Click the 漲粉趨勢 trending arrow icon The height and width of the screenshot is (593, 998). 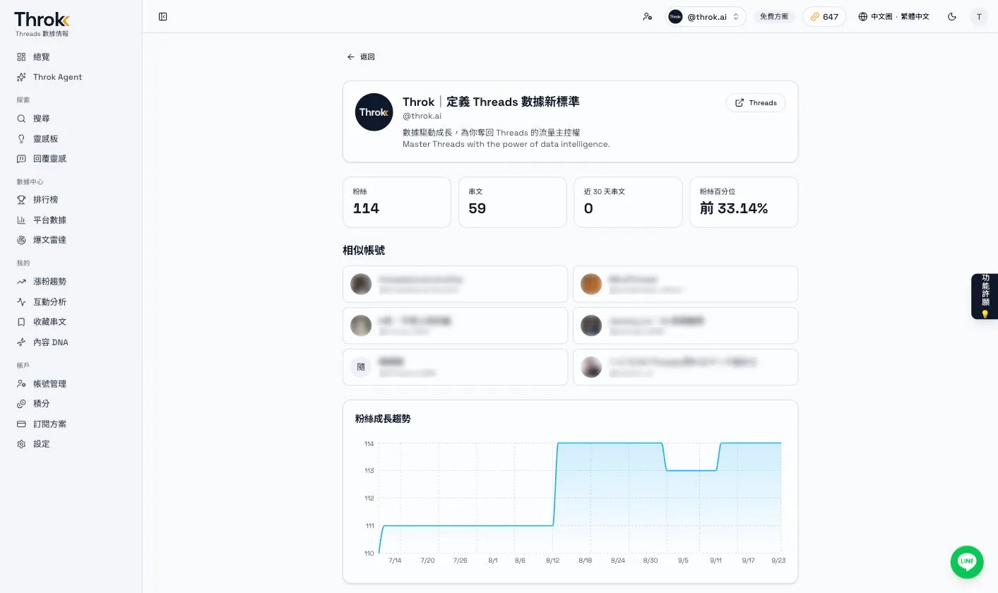pyautogui.click(x=21, y=281)
